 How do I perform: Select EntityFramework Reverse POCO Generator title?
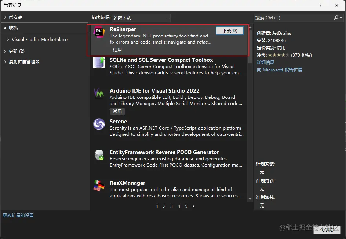click(x=164, y=152)
